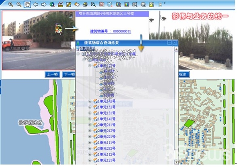Viewport: 237px width, 167px height.
Task: Activate the hand pan tool
Action: [28, 4]
